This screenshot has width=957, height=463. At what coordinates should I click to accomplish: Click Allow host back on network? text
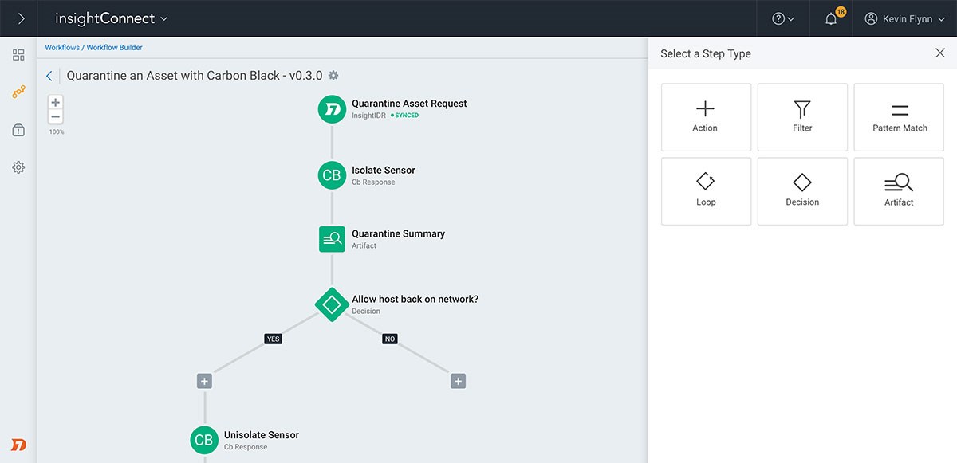[x=415, y=299]
